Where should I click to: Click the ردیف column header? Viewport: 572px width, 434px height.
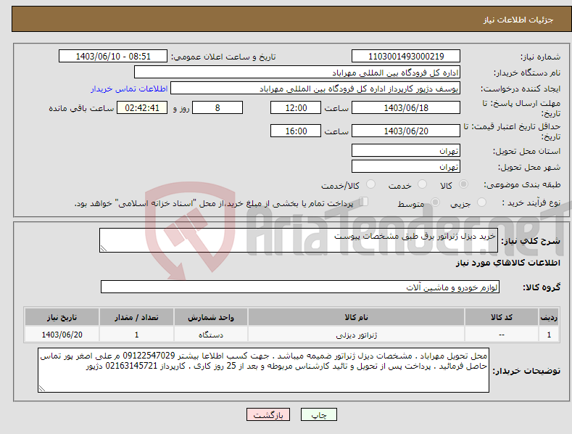549,317
